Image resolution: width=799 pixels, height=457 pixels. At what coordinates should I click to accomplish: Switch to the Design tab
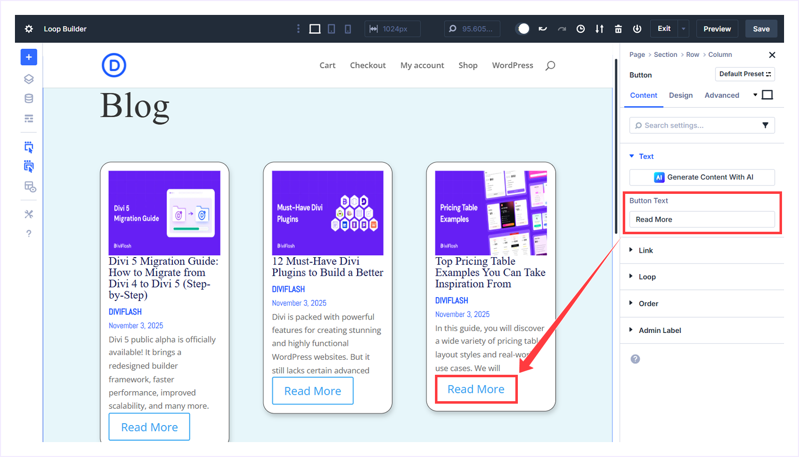(681, 95)
